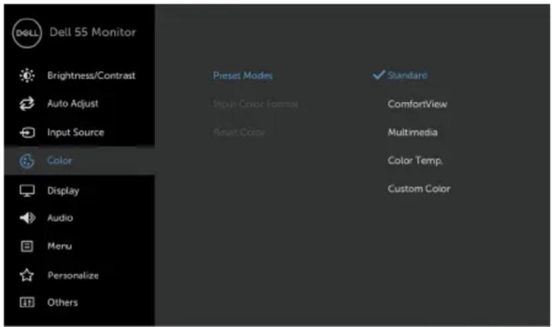
Task: Choose the Custom Color preset
Action: [419, 189]
